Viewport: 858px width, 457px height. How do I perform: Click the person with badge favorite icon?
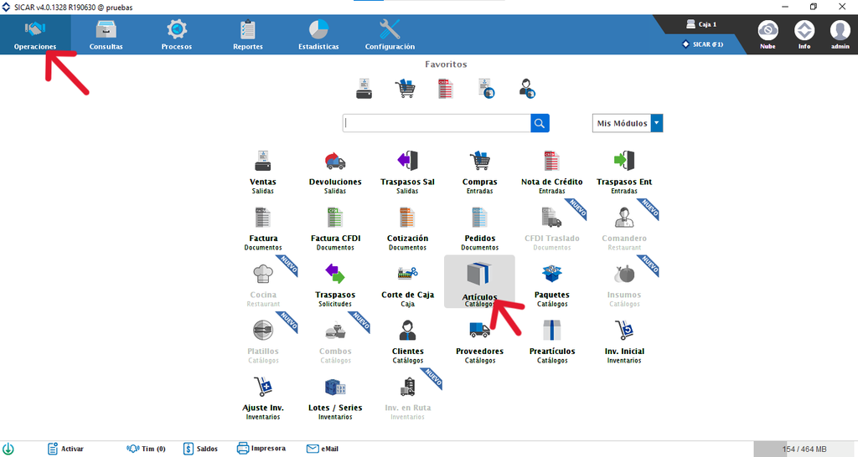click(527, 89)
